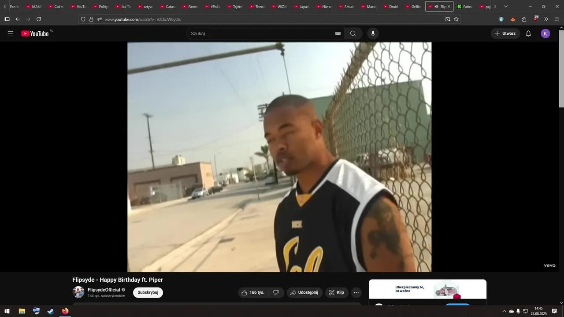Click the extension icon with 79 badge
Image resolution: width=564 pixels, height=317 pixels.
[x=535, y=19]
